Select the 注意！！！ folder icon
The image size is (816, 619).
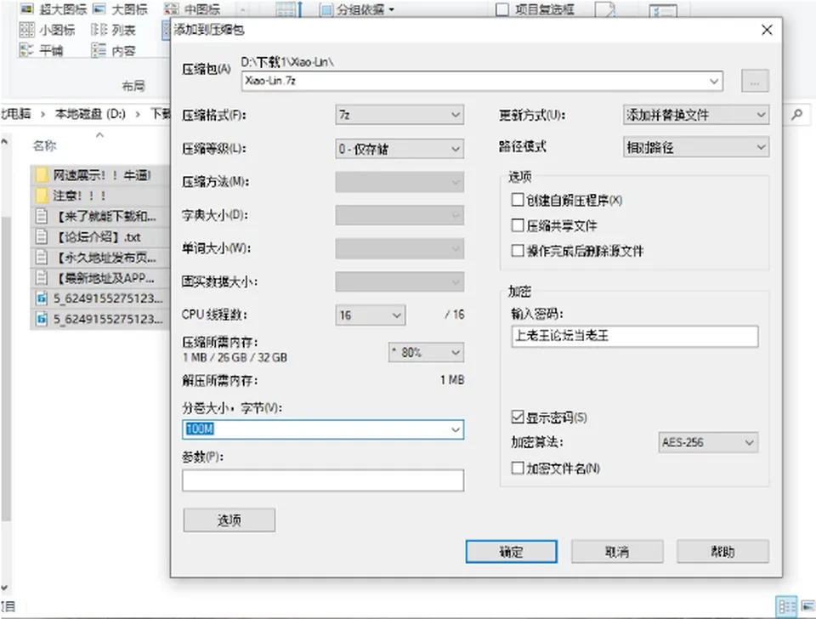pyautogui.click(x=42, y=196)
